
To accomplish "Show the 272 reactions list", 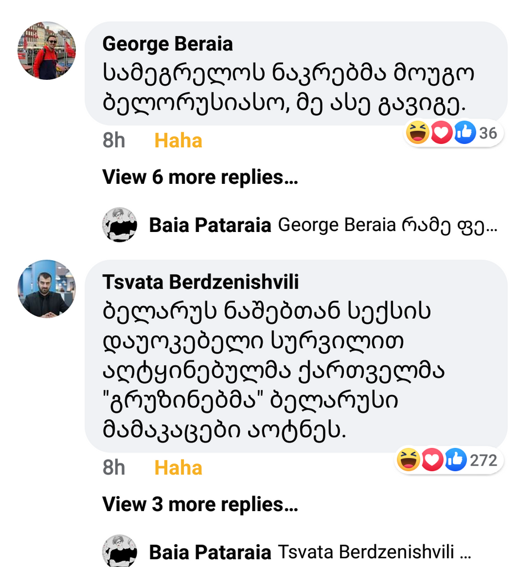I will click(x=483, y=460).
